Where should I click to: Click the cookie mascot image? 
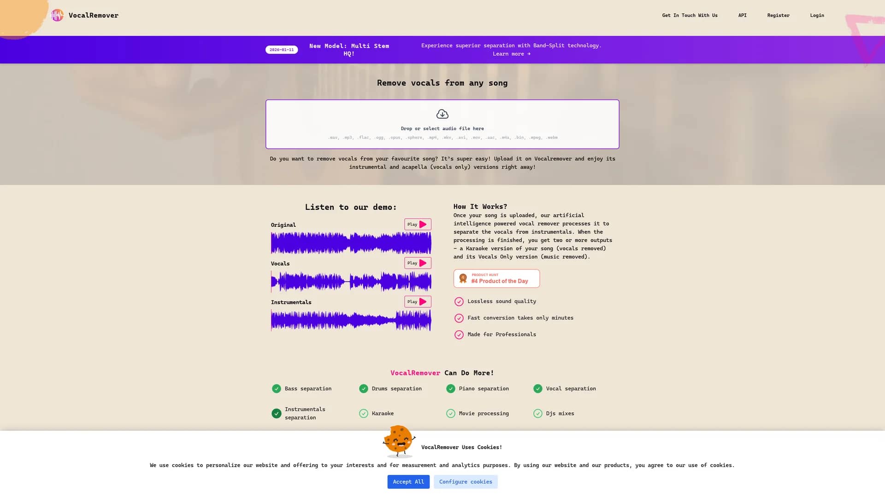point(399,441)
